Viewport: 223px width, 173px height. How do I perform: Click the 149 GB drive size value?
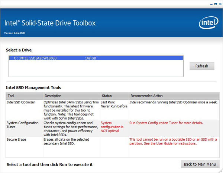pos(90,58)
